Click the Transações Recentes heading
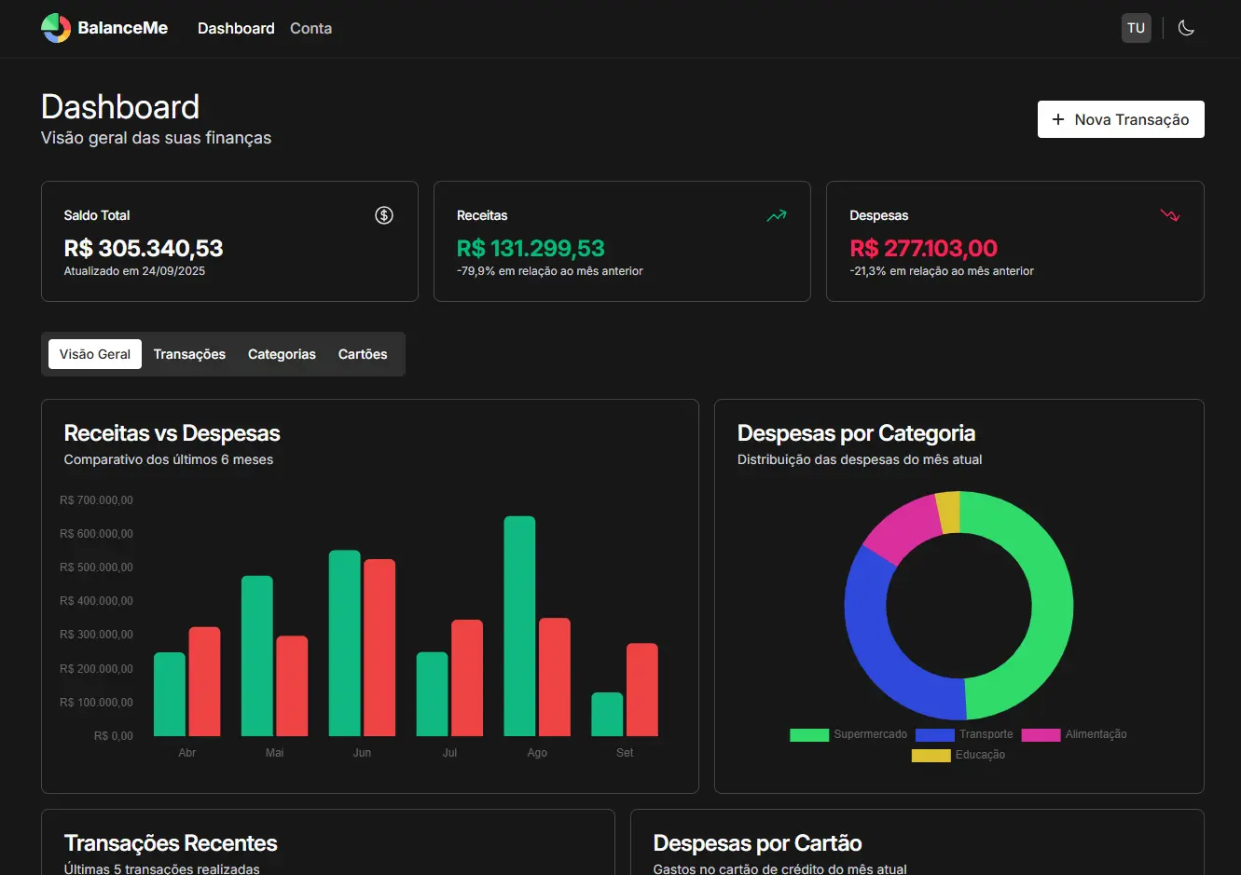1241x875 pixels. coord(171,843)
